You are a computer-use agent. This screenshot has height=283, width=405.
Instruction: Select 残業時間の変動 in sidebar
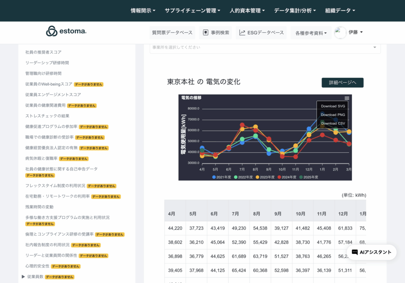click(39, 207)
